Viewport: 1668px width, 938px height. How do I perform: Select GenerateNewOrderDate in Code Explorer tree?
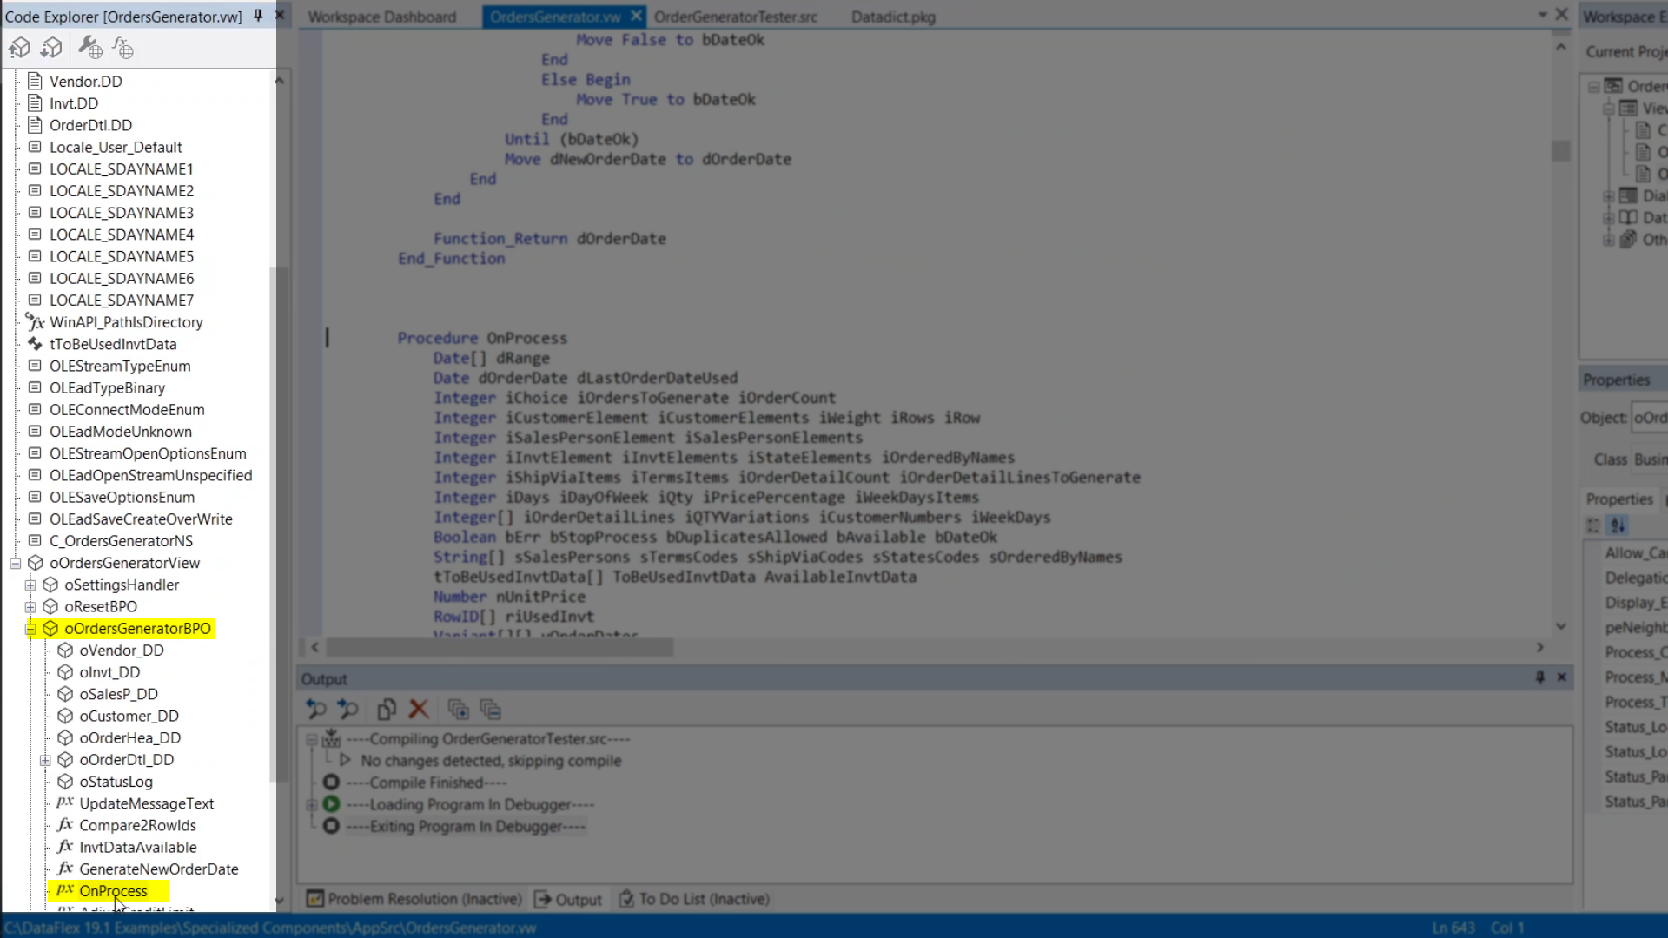tap(158, 869)
